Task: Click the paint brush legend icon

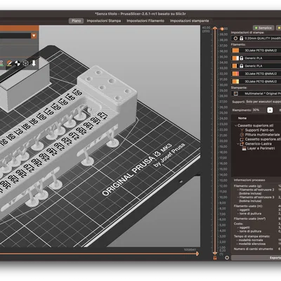Action: (9, 63)
